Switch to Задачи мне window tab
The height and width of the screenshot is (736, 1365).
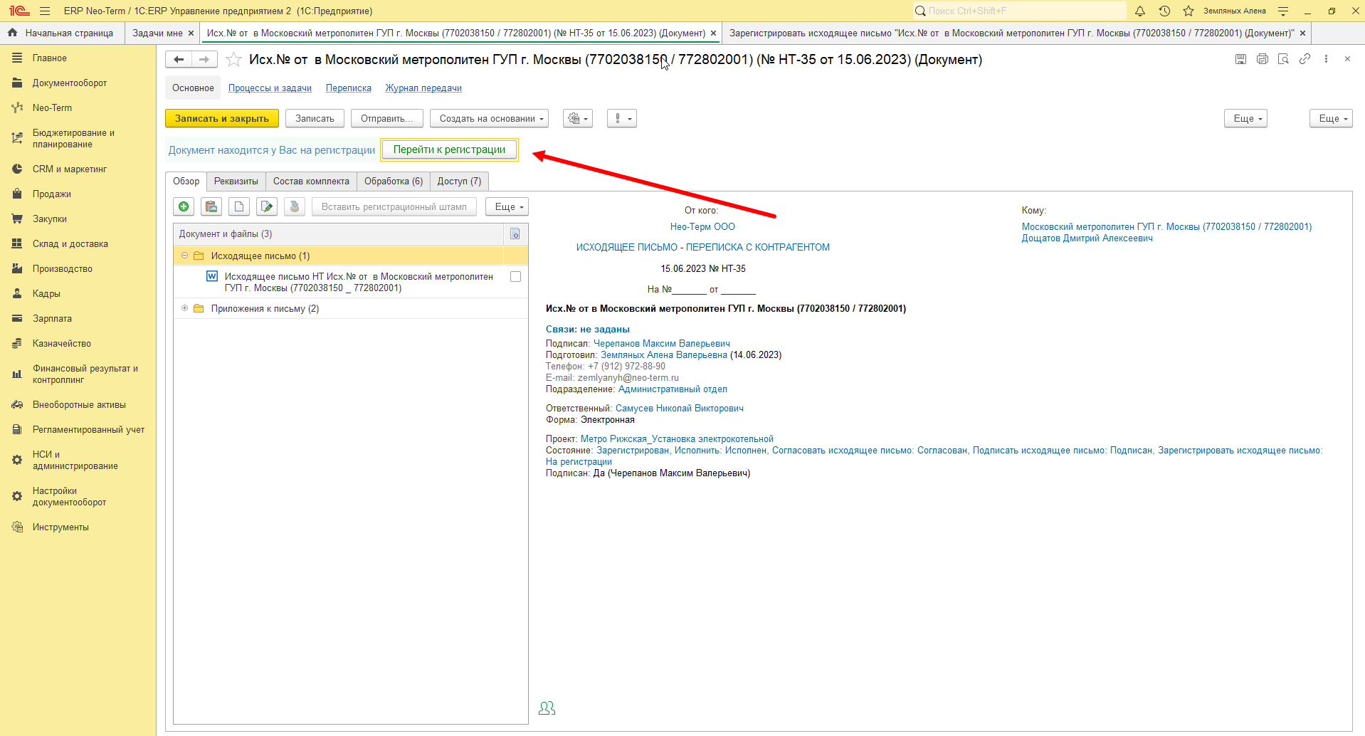tap(157, 33)
